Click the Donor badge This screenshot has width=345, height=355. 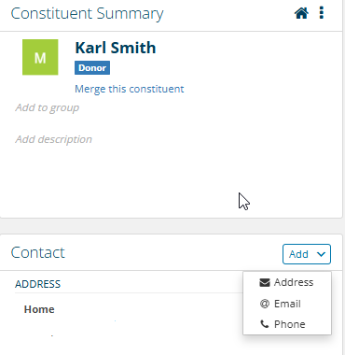[x=92, y=67]
